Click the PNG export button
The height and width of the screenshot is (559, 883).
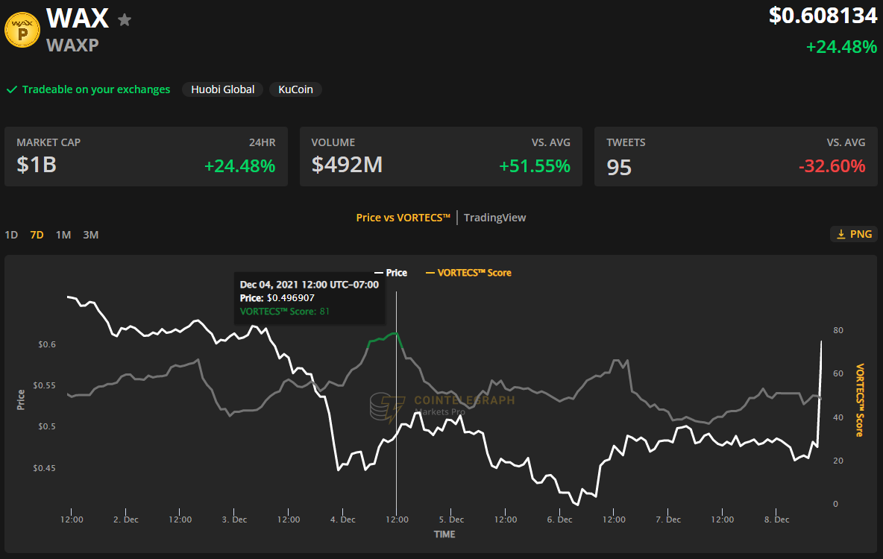point(853,233)
